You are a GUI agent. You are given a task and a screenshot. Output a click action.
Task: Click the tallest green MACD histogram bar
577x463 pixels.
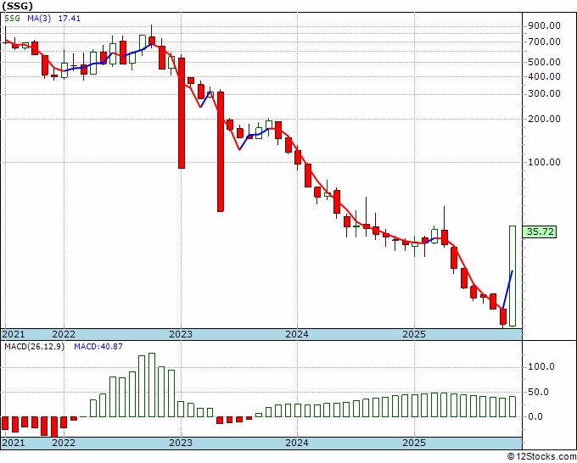[x=152, y=385]
